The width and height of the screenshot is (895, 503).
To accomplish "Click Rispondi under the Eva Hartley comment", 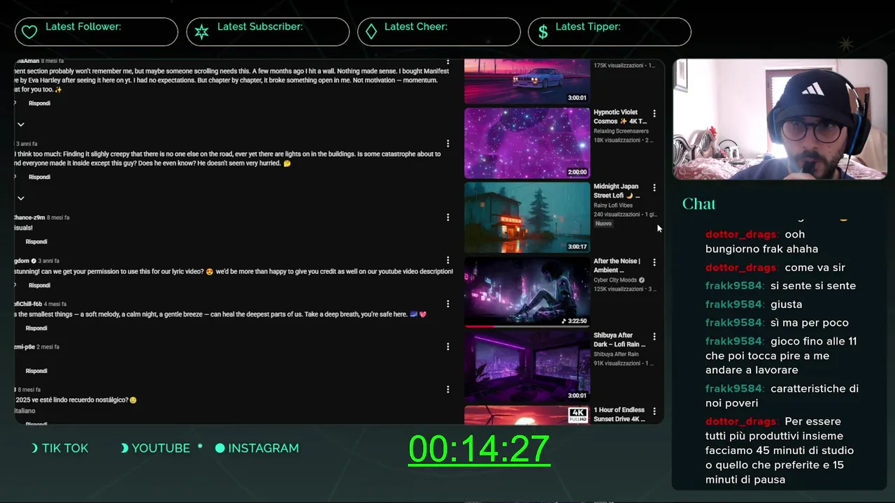I will coord(39,103).
